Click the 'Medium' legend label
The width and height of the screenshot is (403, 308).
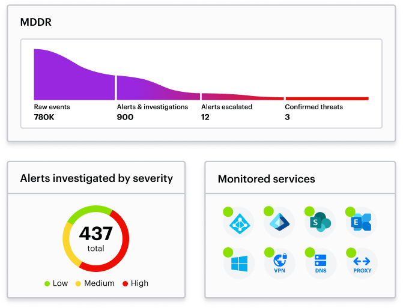click(99, 283)
